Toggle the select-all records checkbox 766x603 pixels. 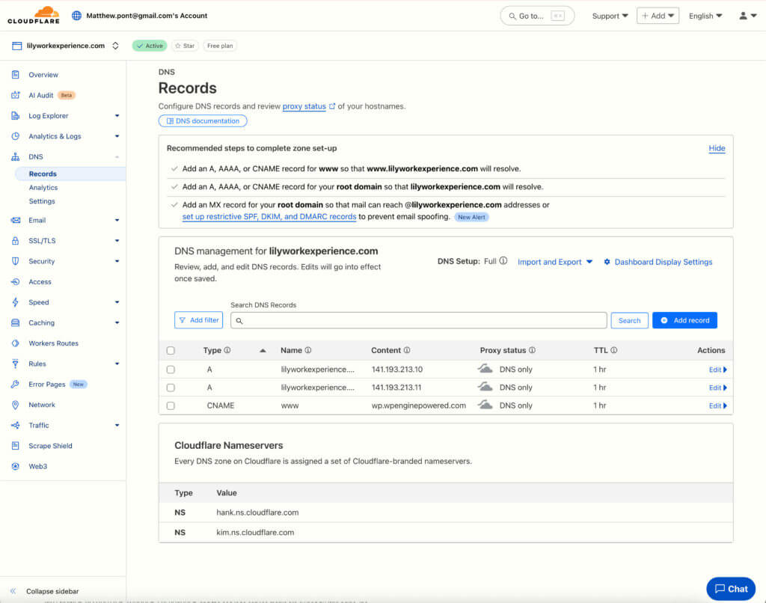coord(171,350)
